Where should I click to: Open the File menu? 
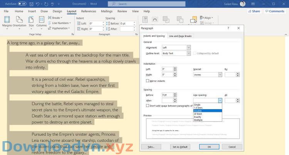6,11
